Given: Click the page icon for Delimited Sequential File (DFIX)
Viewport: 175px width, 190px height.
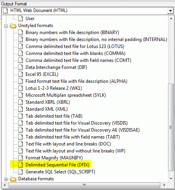Looking at the screenshot, I should click(x=21, y=165).
